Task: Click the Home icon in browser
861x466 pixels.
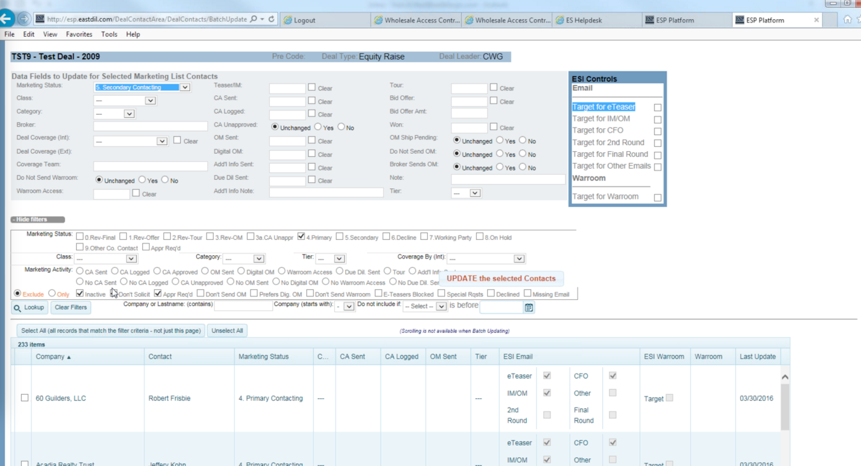Action: 847,19
